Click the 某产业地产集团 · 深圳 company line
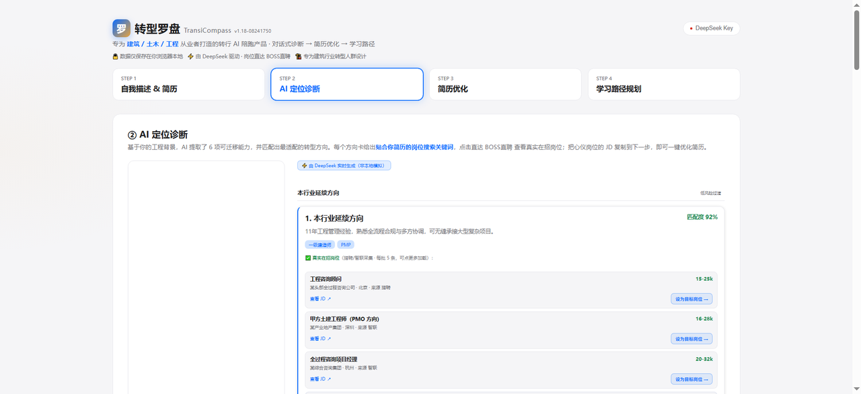 [344, 327]
